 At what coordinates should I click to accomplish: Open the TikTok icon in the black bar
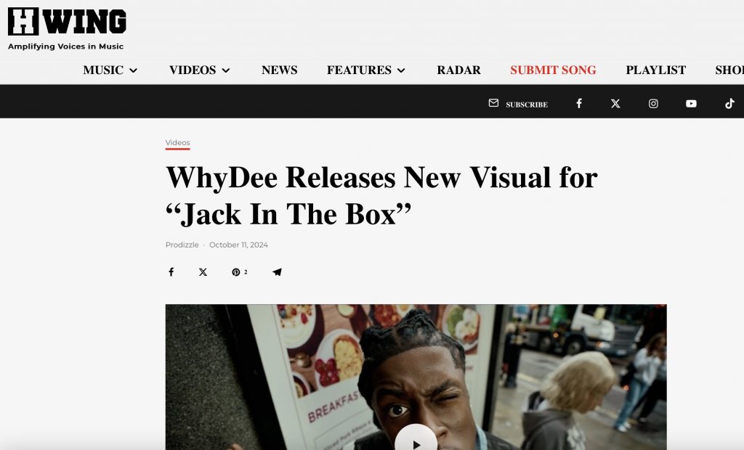[x=729, y=103]
